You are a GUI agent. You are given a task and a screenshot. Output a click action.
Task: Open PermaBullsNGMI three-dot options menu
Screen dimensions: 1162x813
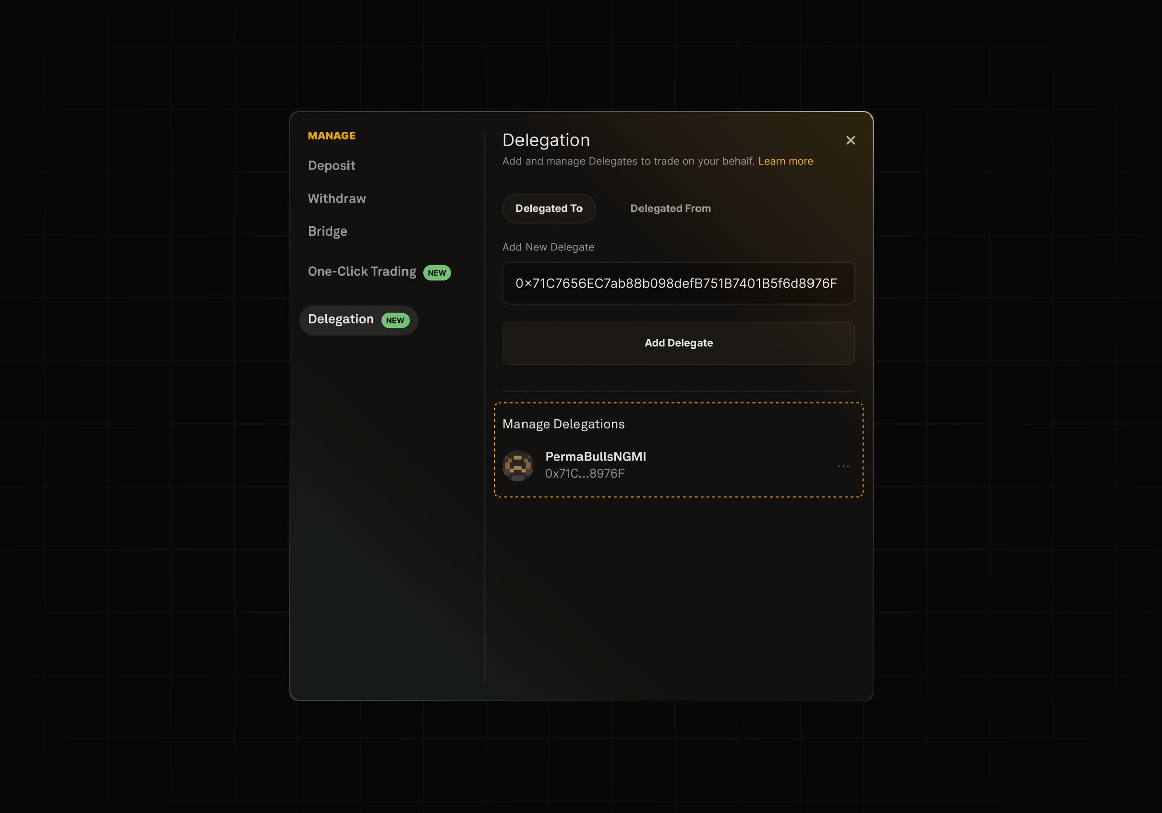[843, 465]
